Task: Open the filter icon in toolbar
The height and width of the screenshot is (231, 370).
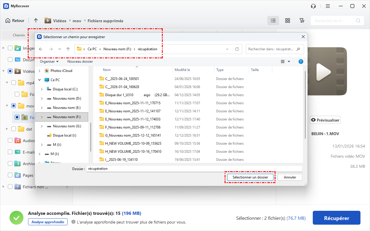Action: click(302, 21)
